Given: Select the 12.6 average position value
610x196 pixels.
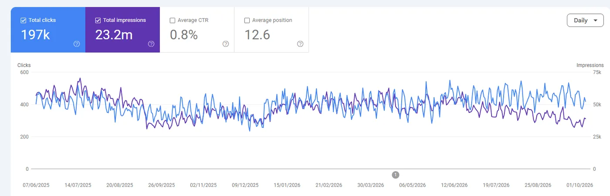Looking at the screenshot, I should point(257,35).
